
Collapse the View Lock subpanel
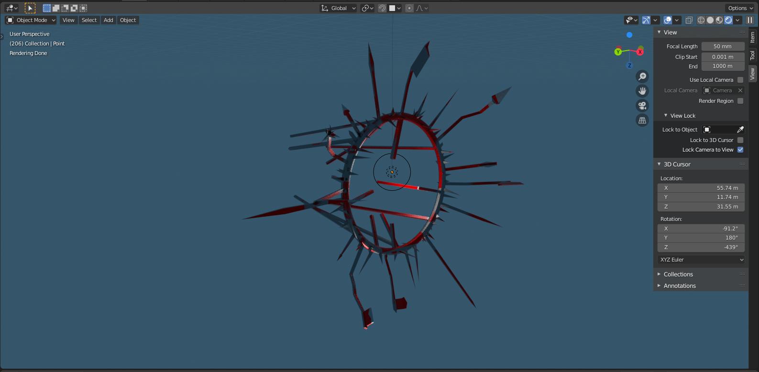point(666,115)
